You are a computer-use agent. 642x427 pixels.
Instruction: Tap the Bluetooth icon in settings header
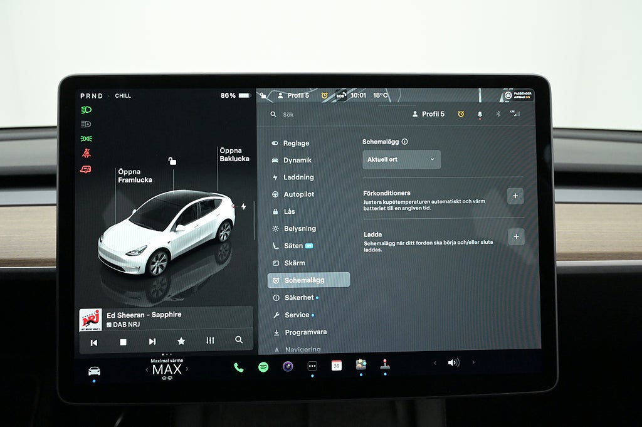[x=498, y=114]
